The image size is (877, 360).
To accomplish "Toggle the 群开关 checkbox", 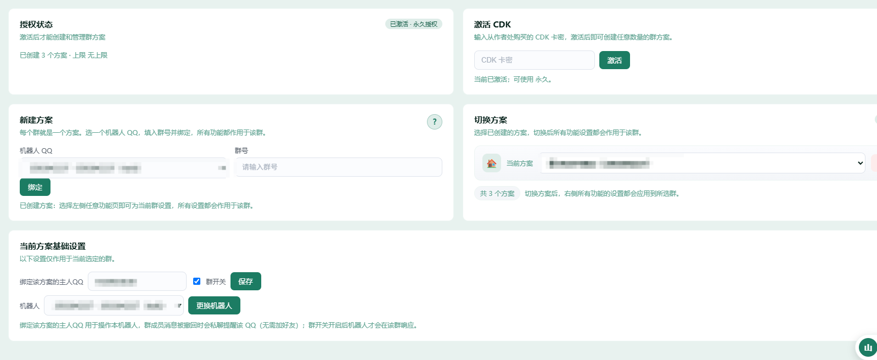I will (x=196, y=281).
